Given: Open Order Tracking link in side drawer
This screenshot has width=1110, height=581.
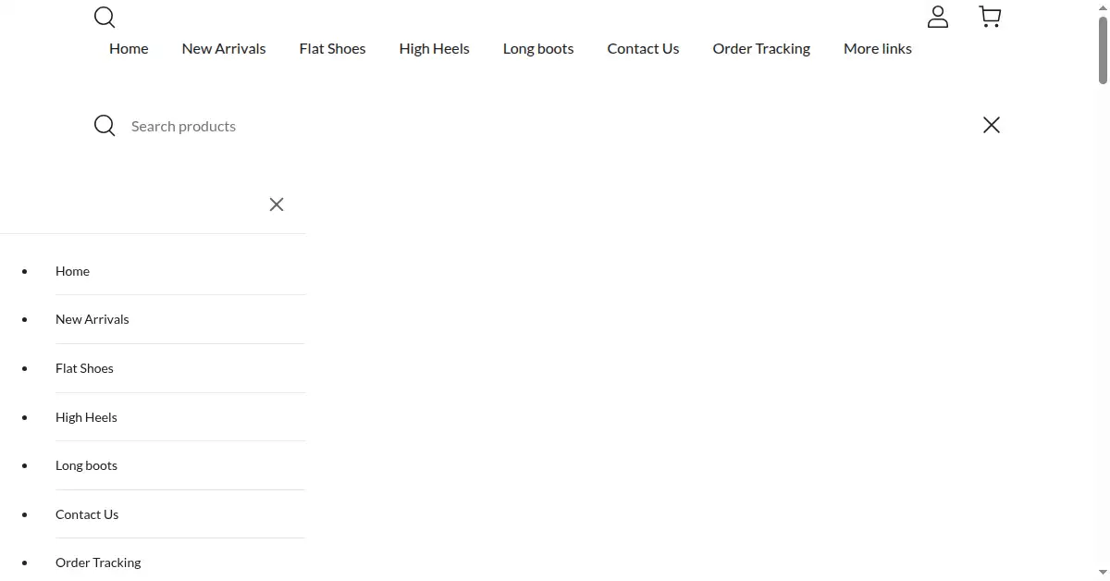Looking at the screenshot, I should tap(98, 562).
